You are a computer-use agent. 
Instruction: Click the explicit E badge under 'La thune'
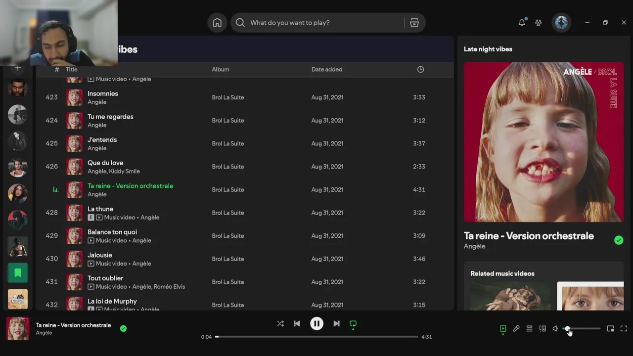pos(91,218)
